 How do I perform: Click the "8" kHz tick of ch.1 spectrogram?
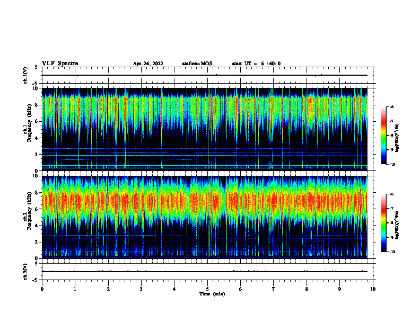[37, 105]
